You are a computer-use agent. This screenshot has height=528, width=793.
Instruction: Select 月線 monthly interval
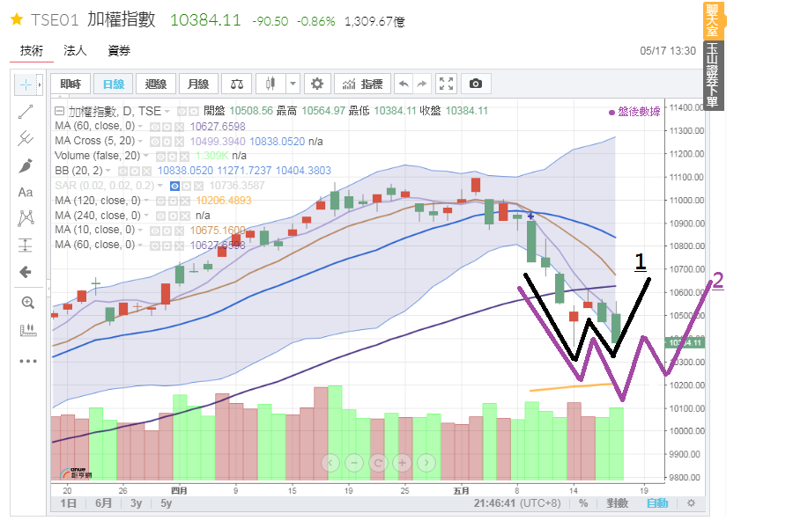coord(198,84)
